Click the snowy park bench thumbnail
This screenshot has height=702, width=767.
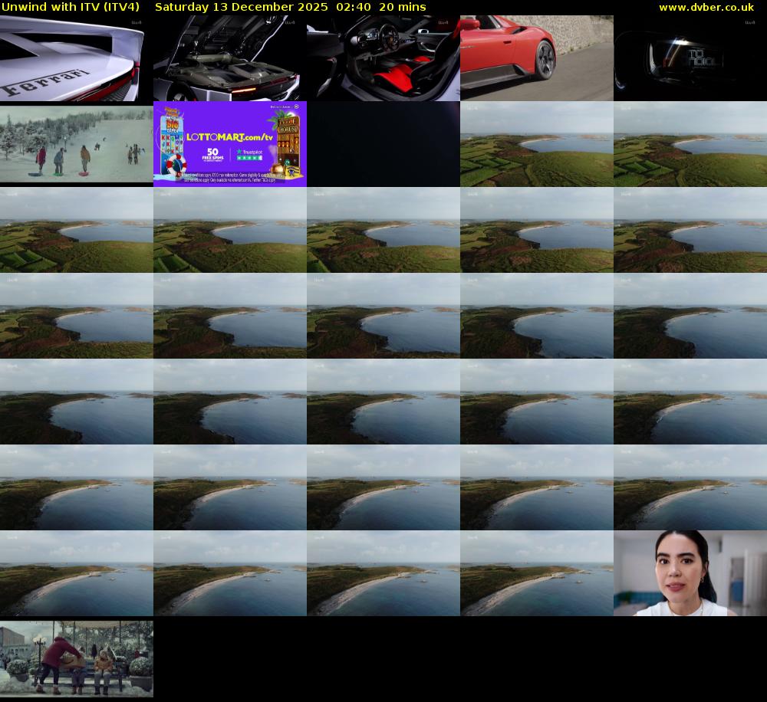(77, 659)
